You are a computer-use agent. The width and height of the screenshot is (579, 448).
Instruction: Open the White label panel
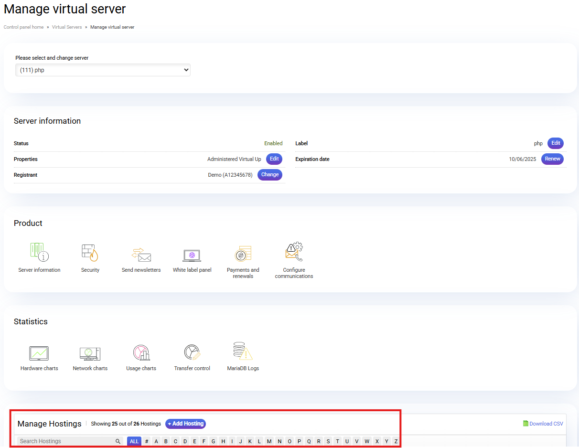(x=192, y=255)
